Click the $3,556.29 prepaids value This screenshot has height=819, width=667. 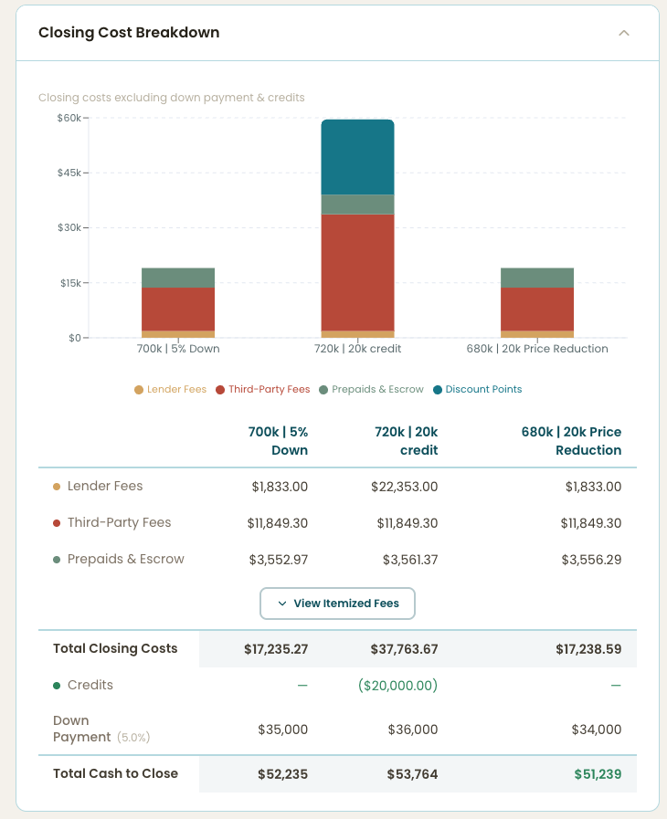click(592, 560)
